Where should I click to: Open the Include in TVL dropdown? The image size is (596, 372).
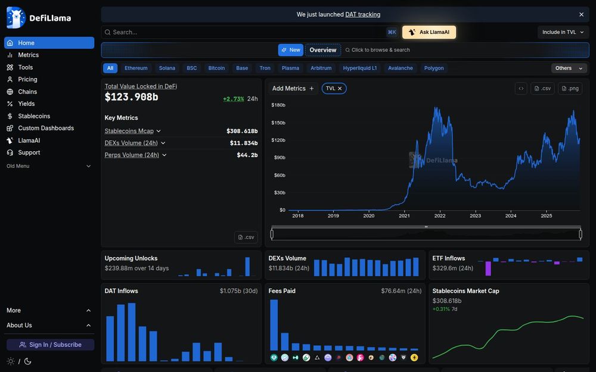coord(563,32)
